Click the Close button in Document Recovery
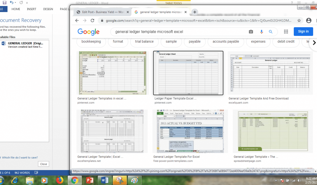This screenshot has width=317, height=185. pyautogui.click(x=43, y=164)
